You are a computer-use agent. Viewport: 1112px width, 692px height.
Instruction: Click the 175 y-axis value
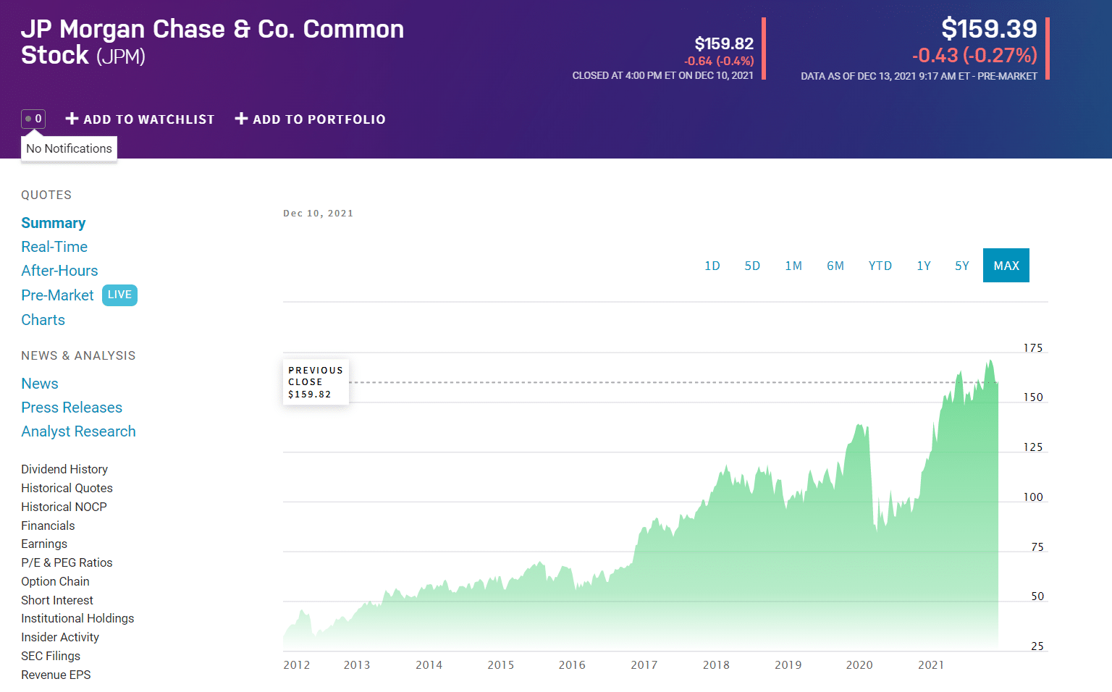pyautogui.click(x=1033, y=348)
